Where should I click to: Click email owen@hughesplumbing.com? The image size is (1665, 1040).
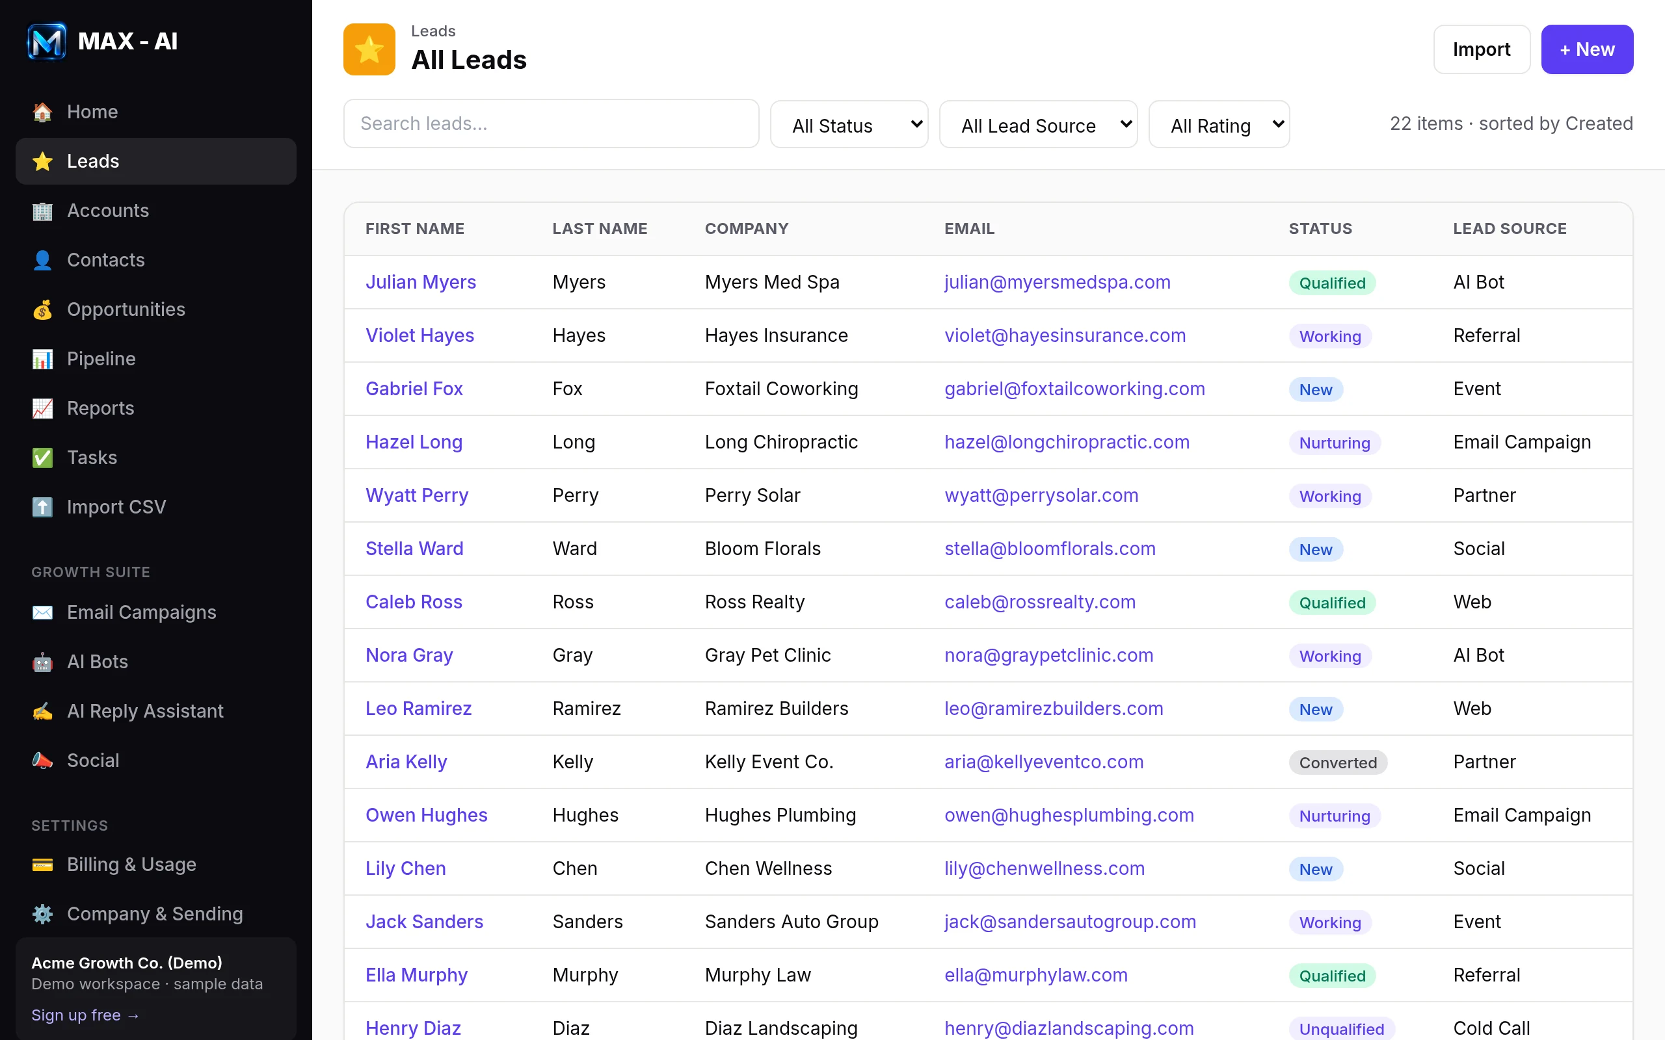tap(1069, 815)
